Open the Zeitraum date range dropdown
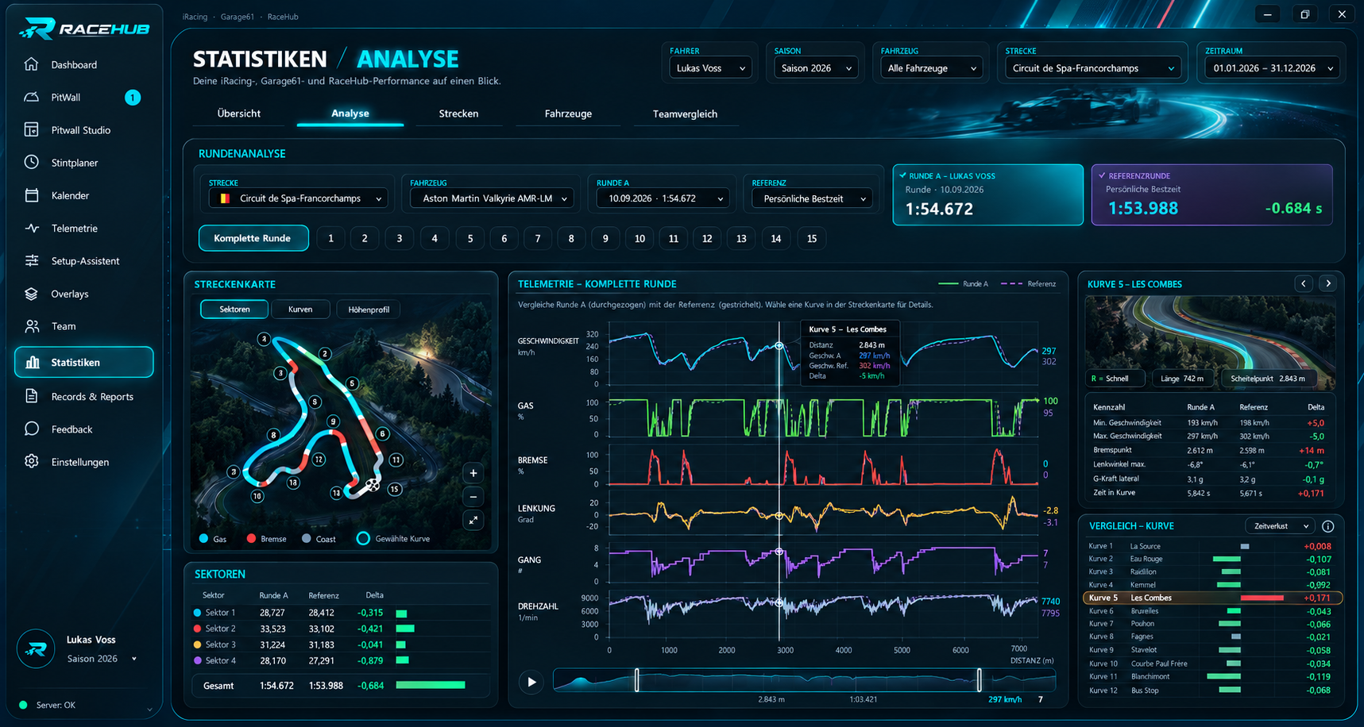This screenshot has height=727, width=1364. 1273,68
